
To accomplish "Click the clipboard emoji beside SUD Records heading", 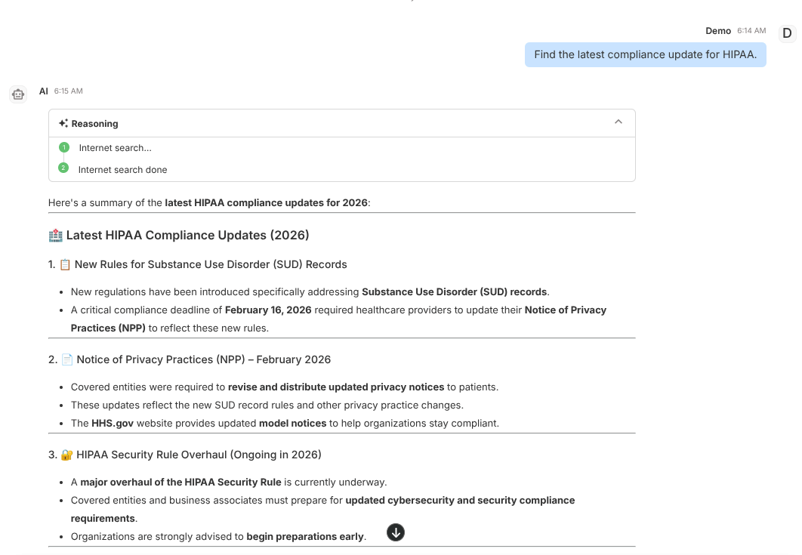I will (65, 264).
